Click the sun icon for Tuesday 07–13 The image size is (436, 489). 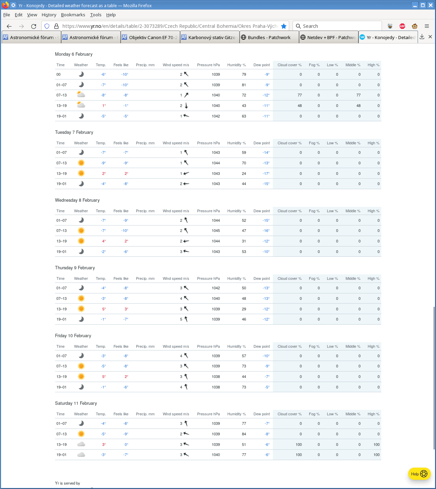coord(81,163)
